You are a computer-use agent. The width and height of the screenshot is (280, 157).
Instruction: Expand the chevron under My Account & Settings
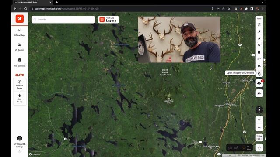point(20,151)
